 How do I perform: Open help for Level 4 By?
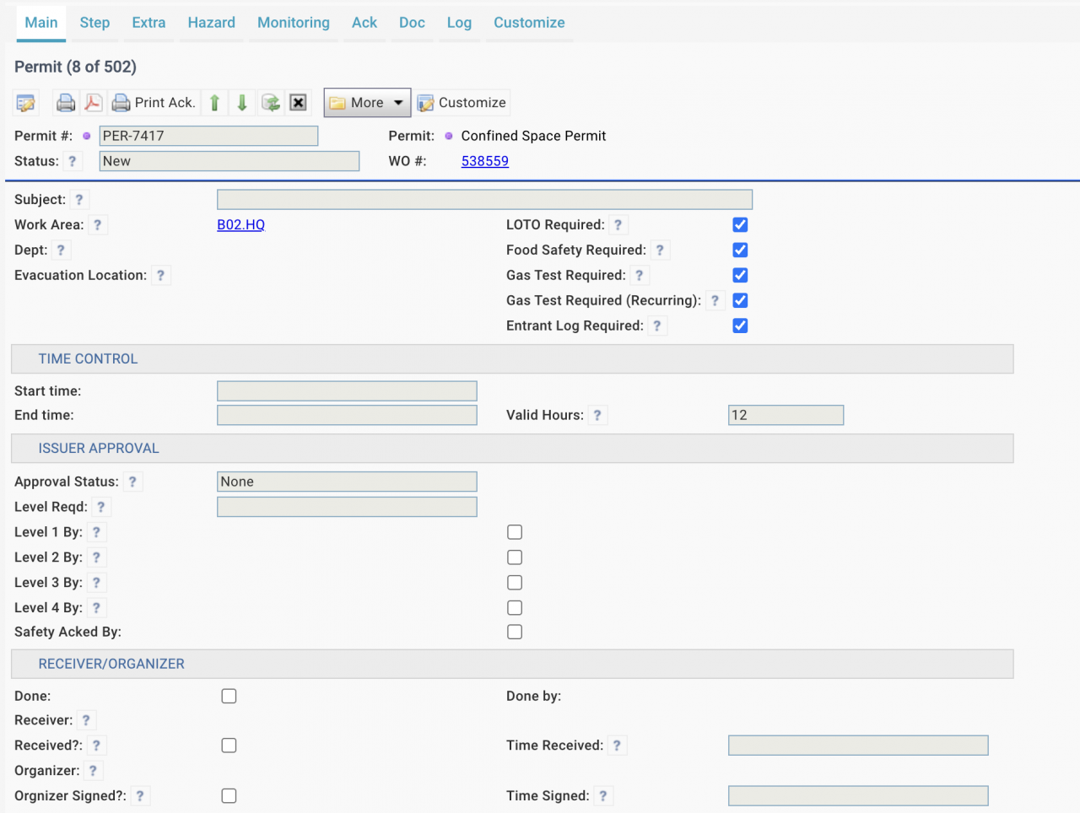point(96,608)
